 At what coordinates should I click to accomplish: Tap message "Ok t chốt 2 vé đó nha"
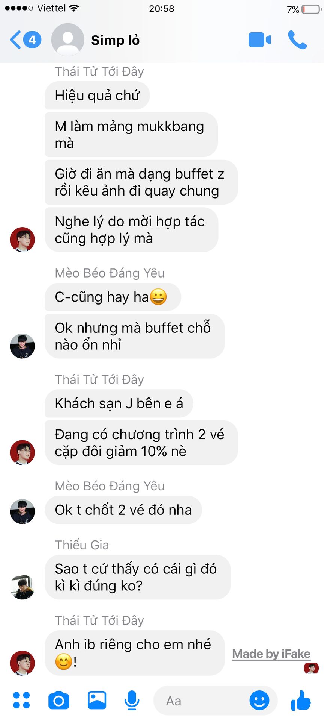click(x=123, y=510)
